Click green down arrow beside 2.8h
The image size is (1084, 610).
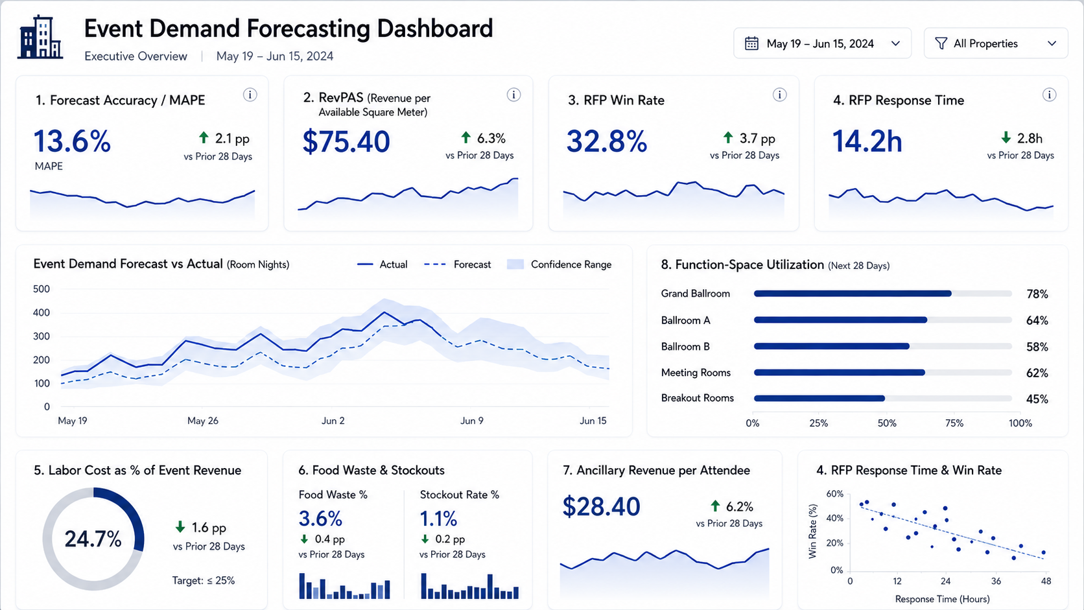[x=1006, y=137]
